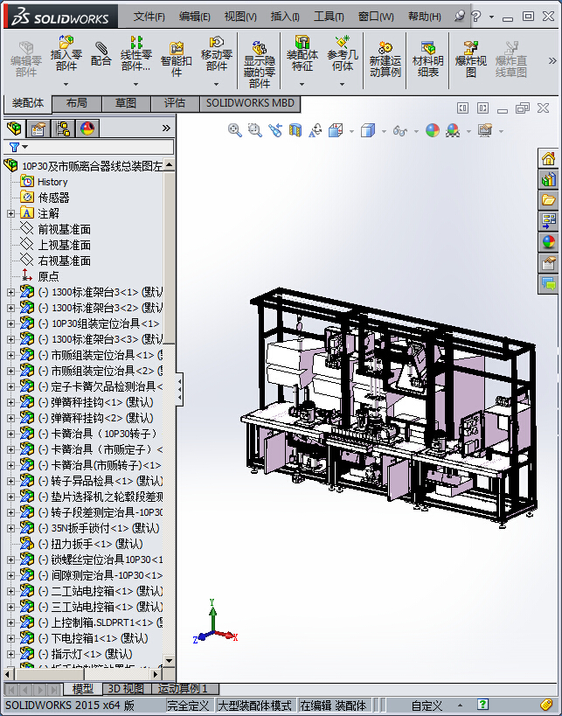This screenshot has height=716, width=562.
Task: Switch to the 草图 tab
Action: point(126,103)
